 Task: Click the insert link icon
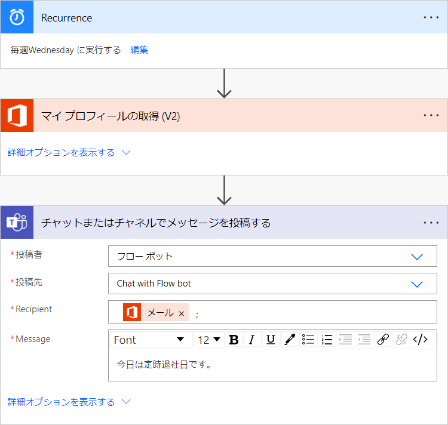[383, 340]
